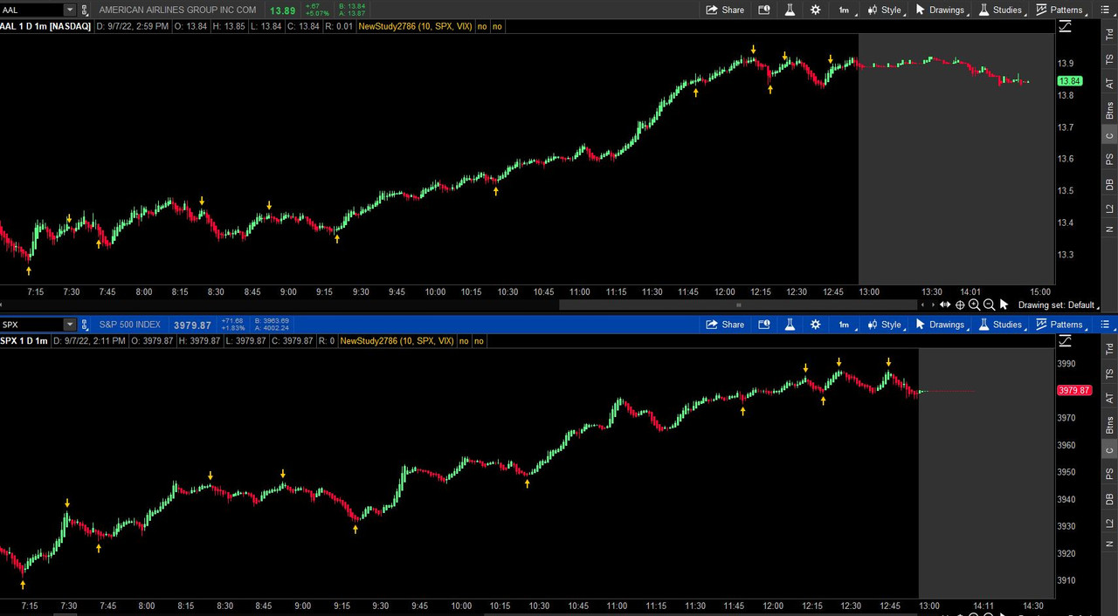The image size is (1118, 616).
Task: Open the AT tab in upper right sidebar
Action: 1109,81
